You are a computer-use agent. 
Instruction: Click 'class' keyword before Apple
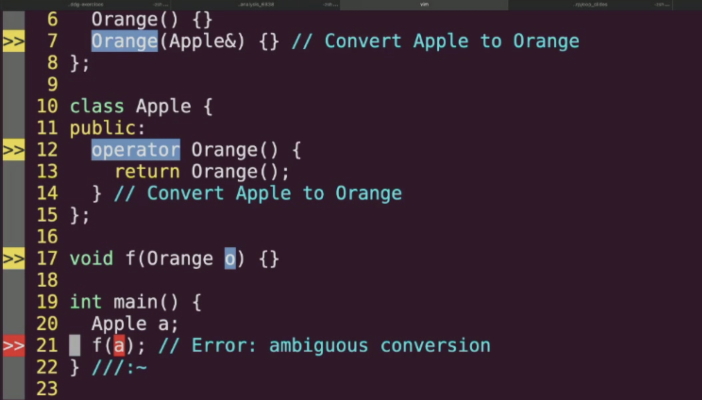click(97, 107)
